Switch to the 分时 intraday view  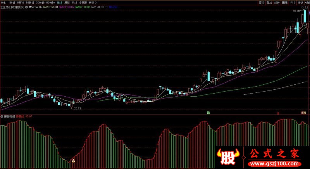[x=3, y=3]
